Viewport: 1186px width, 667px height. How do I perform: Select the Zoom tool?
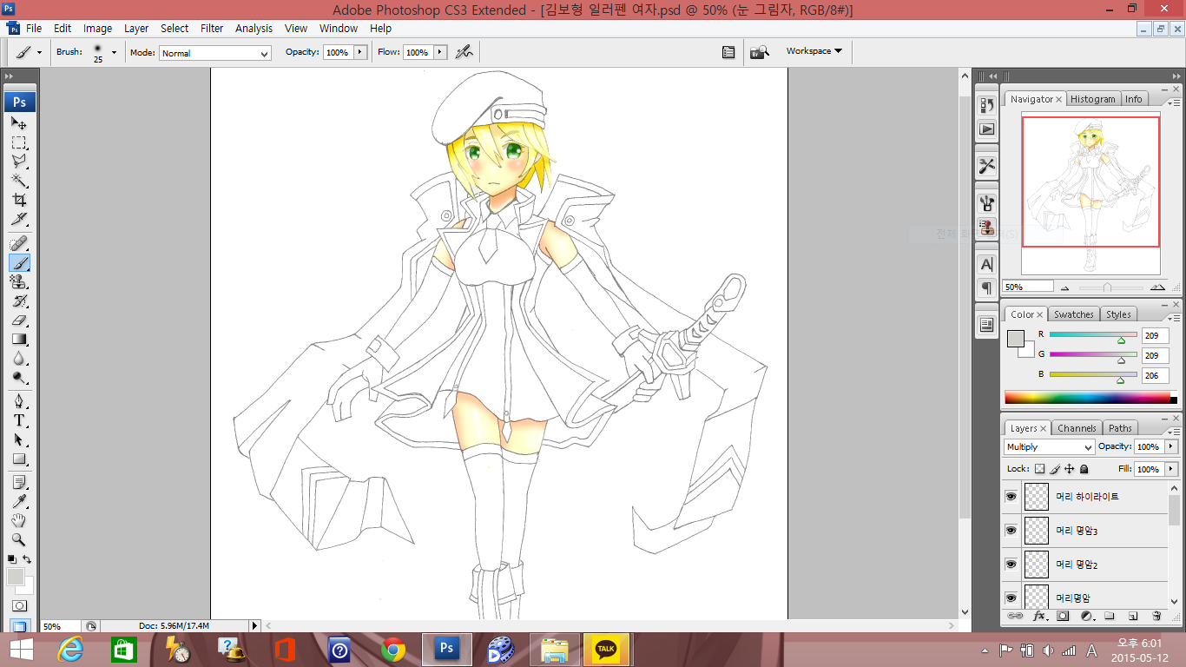click(x=19, y=539)
